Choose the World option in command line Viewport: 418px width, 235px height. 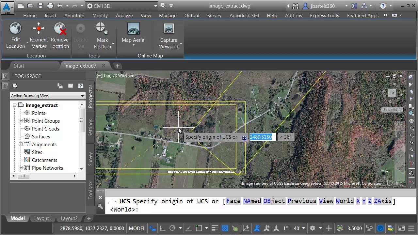[x=345, y=201]
